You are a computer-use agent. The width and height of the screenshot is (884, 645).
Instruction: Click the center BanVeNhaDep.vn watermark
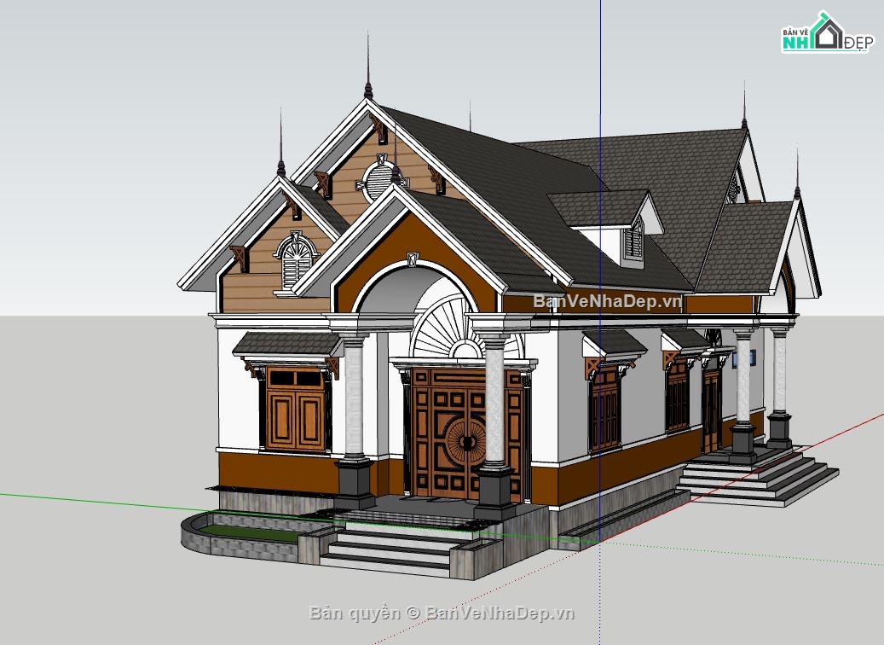click(x=608, y=301)
